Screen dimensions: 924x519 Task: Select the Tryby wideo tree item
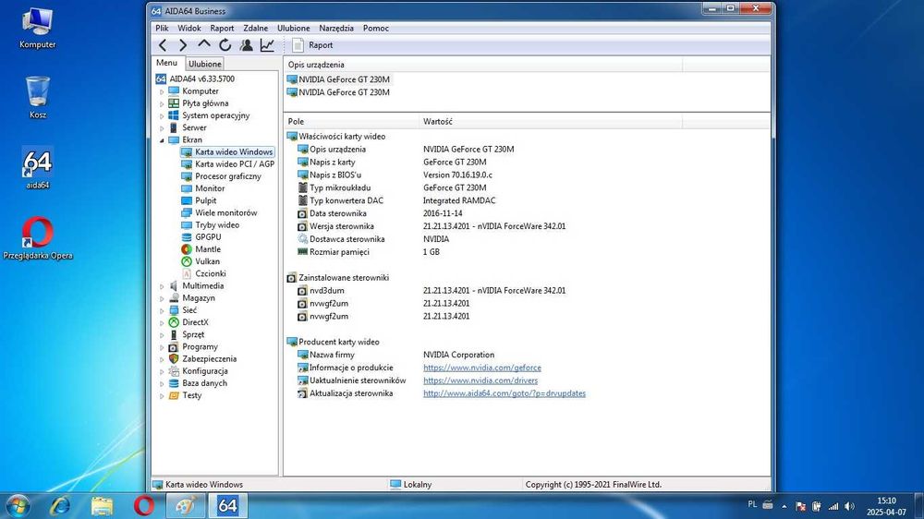(x=211, y=225)
